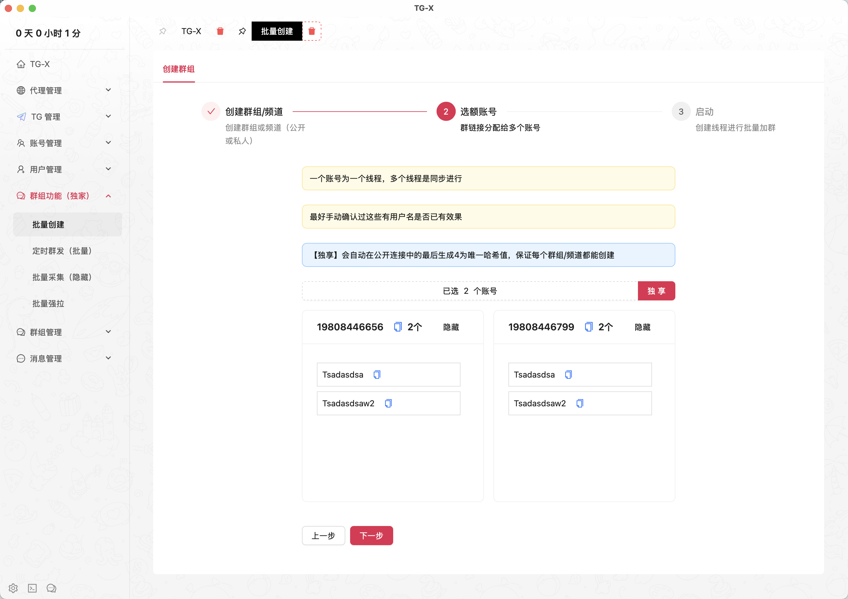Click the 已选 2 个账号 selection box
This screenshot has height=599, width=848.
tap(470, 291)
